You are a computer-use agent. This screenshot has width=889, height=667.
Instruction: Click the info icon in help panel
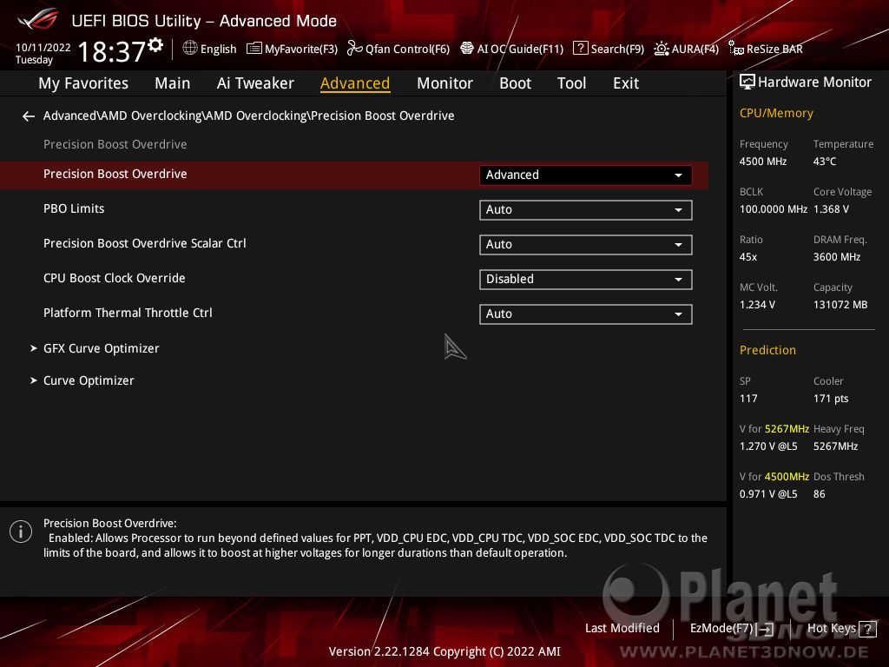(x=21, y=532)
